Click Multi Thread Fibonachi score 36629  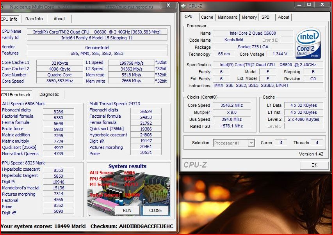[146, 111]
